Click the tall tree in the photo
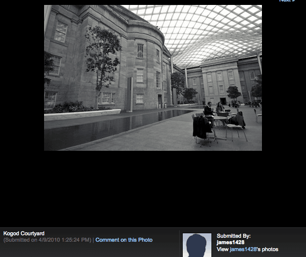The image size is (306, 257). click(x=101, y=59)
